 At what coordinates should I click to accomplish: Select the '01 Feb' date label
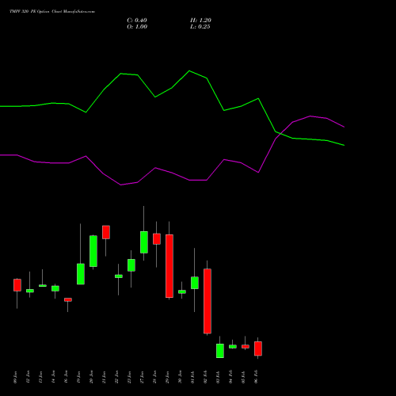coord(192,377)
